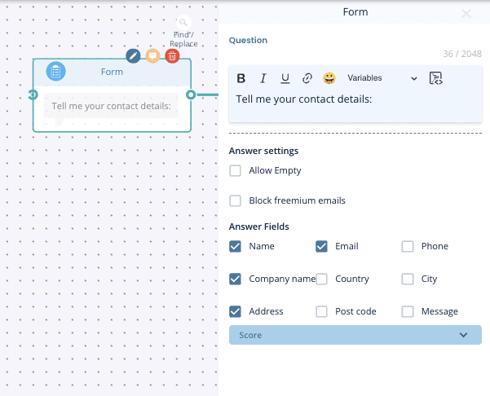
Task: Check the Message answer field
Action: click(x=408, y=311)
